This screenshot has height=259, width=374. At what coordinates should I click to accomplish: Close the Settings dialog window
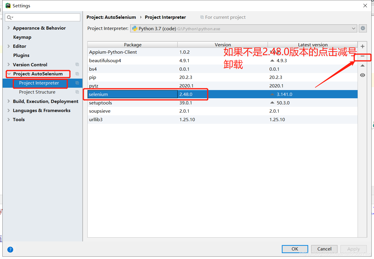click(x=365, y=6)
